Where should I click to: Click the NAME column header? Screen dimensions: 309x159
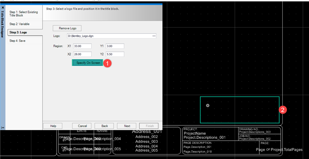102,131
